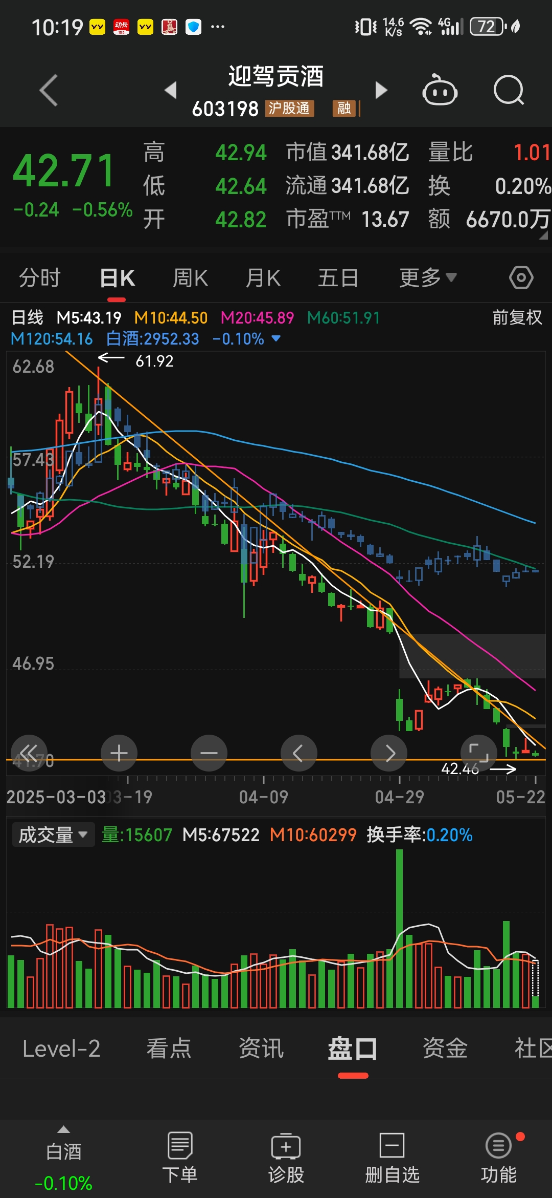
Task: Tap the M10:44.50 moving average label
Action: click(x=171, y=318)
